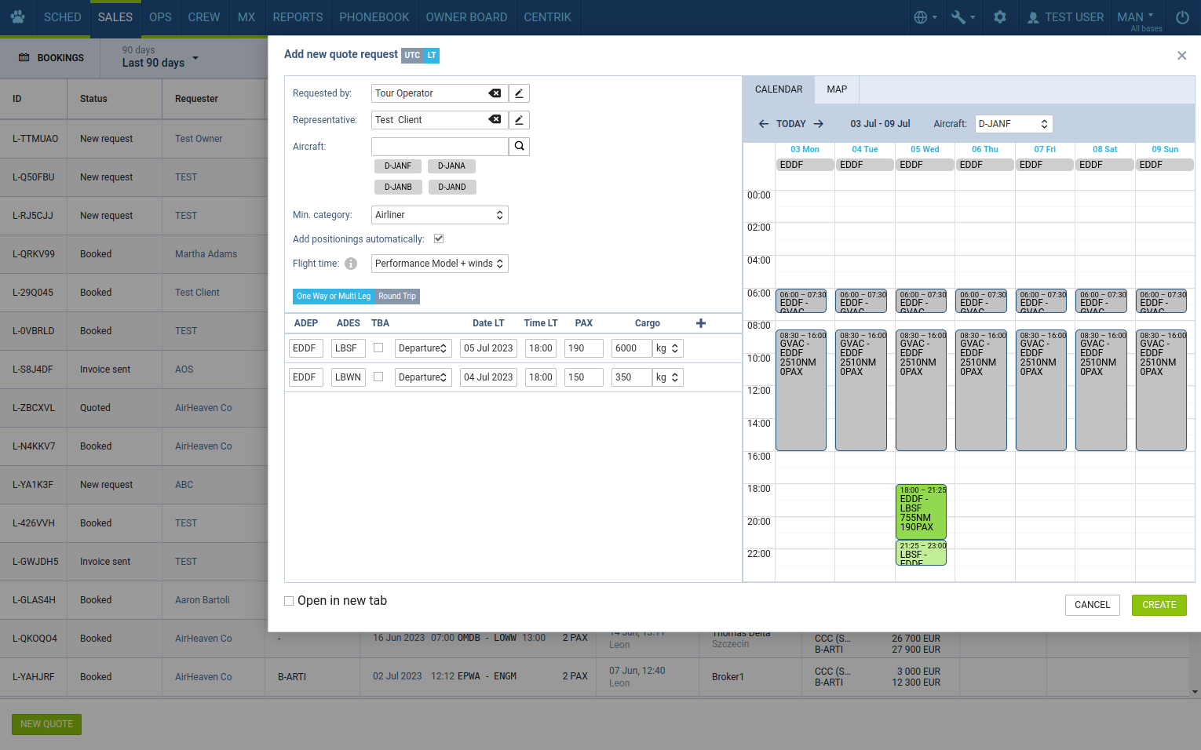Toggle Add positionings automatically checkbox

pos(439,238)
